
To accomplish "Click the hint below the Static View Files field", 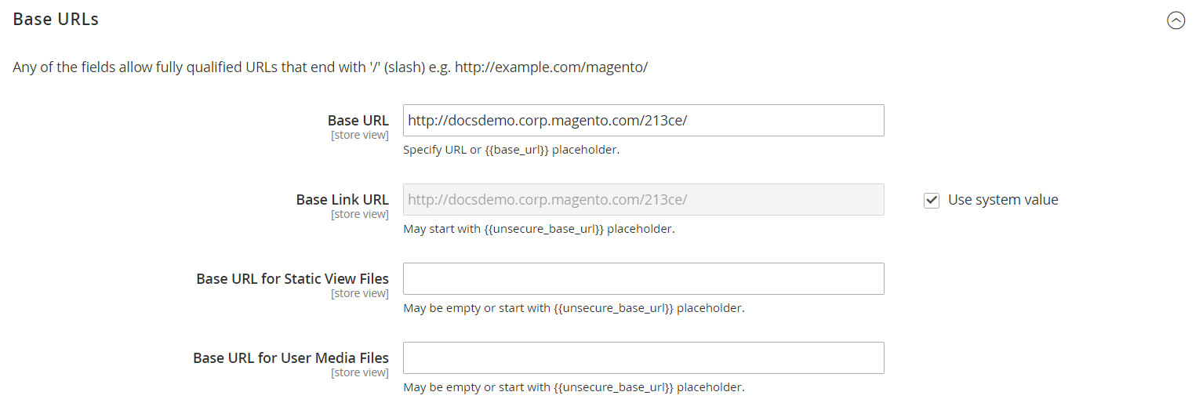I will [x=573, y=308].
